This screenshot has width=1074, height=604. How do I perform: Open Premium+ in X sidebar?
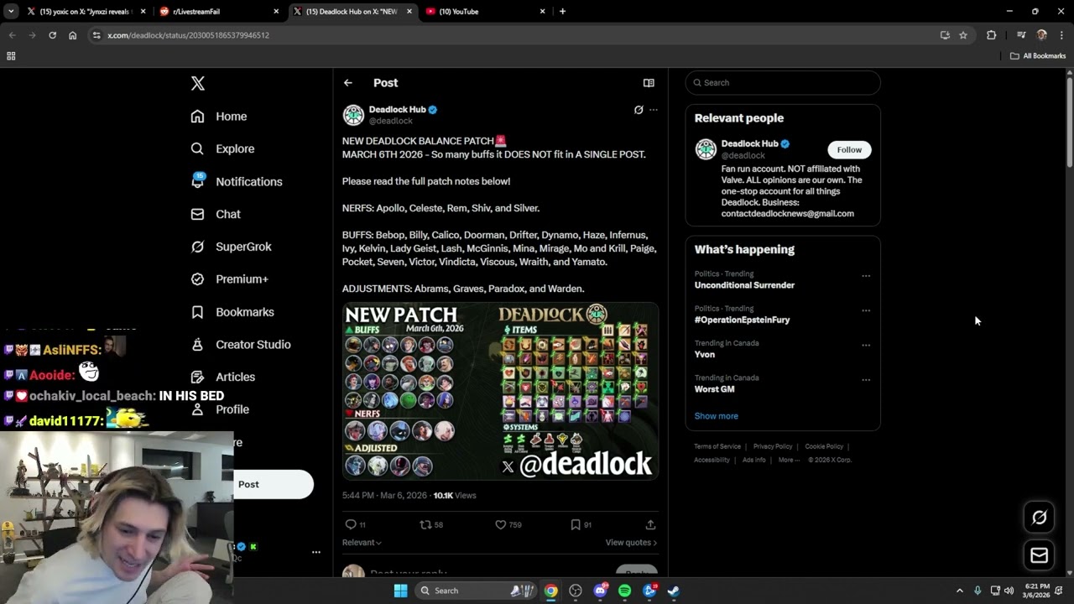(x=229, y=279)
